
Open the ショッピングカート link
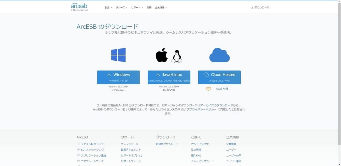202,161
